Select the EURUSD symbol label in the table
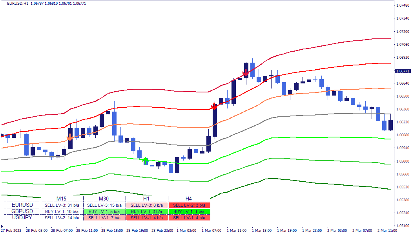Viewport: 412px width, 233px height. 23,205
